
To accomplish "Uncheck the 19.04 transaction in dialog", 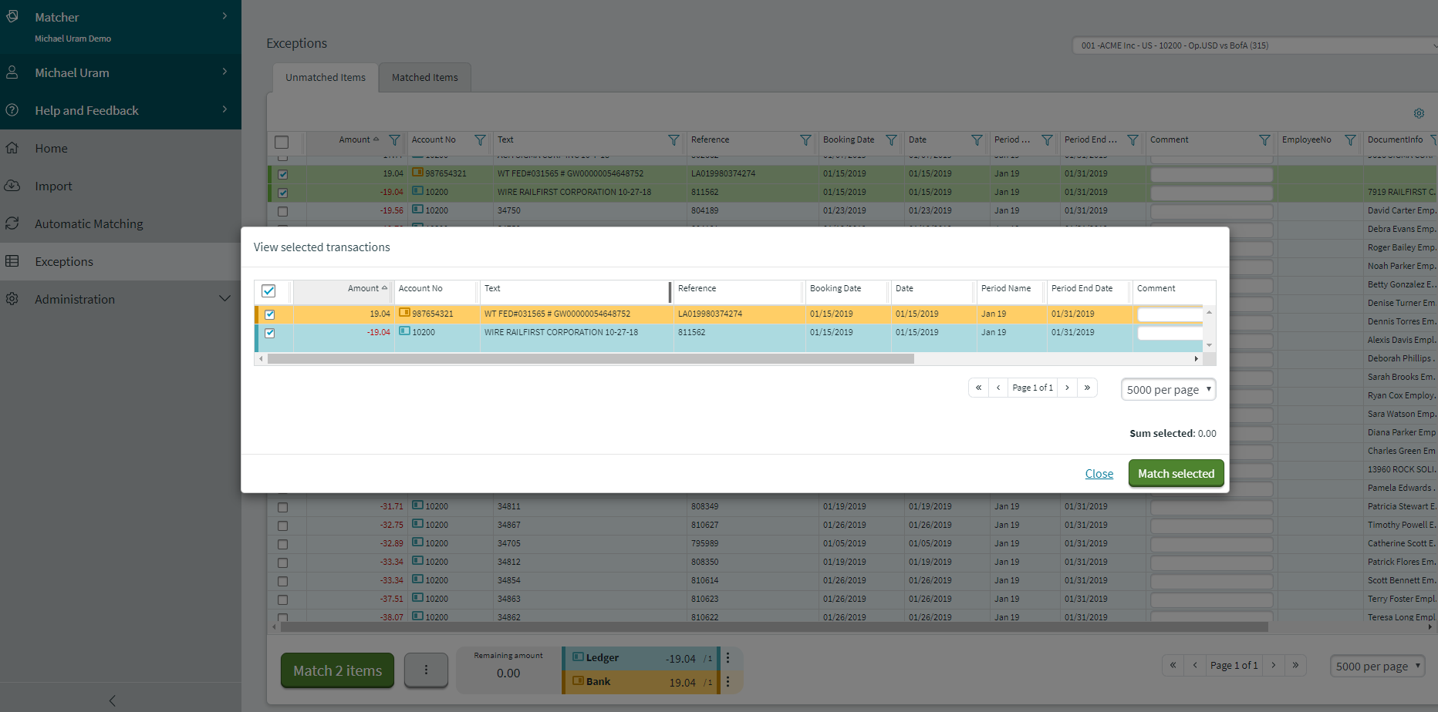I will pyautogui.click(x=270, y=314).
